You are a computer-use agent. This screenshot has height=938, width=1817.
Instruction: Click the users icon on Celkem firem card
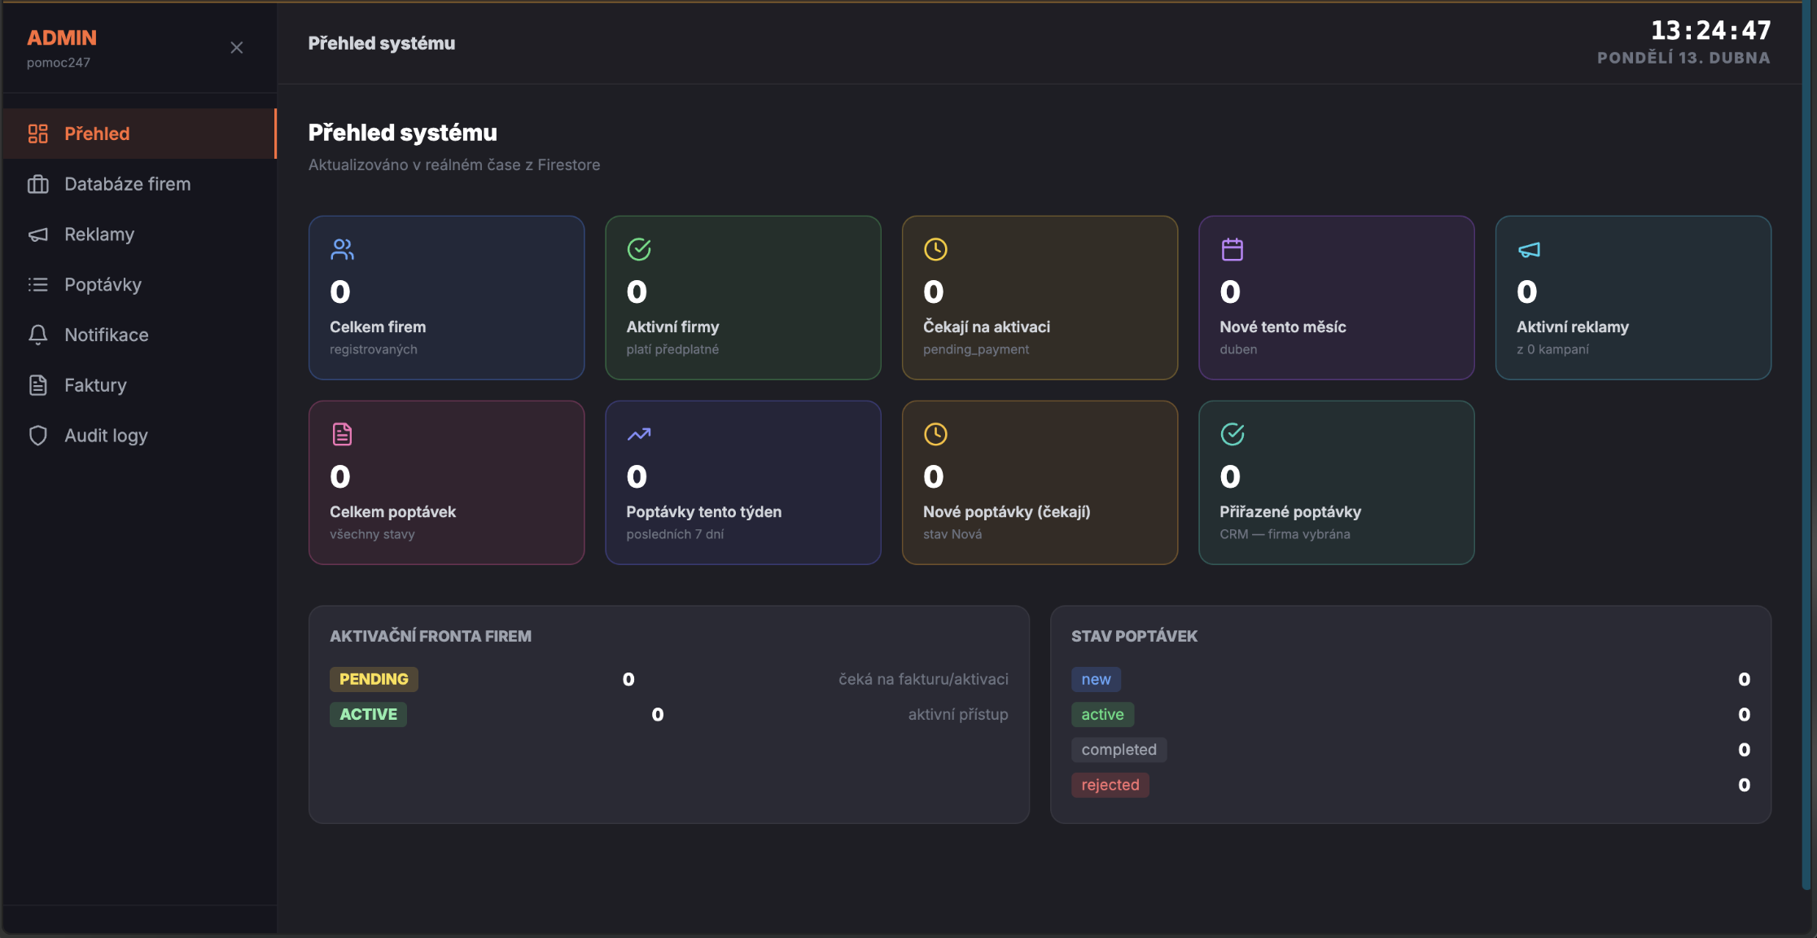[342, 249]
